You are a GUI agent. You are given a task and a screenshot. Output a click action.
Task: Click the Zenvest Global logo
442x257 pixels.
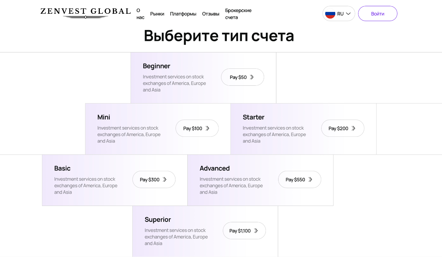pyautogui.click(x=86, y=12)
